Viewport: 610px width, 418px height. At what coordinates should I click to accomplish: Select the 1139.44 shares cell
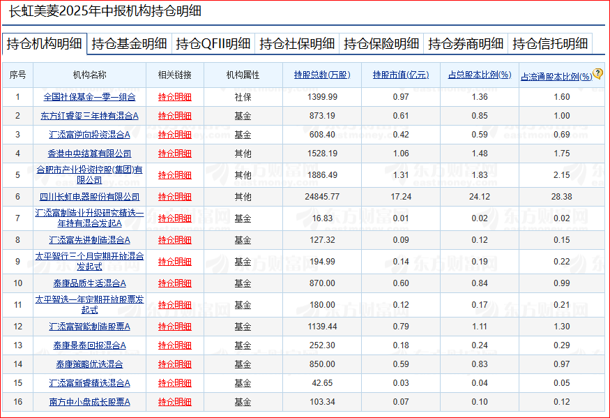click(x=322, y=327)
